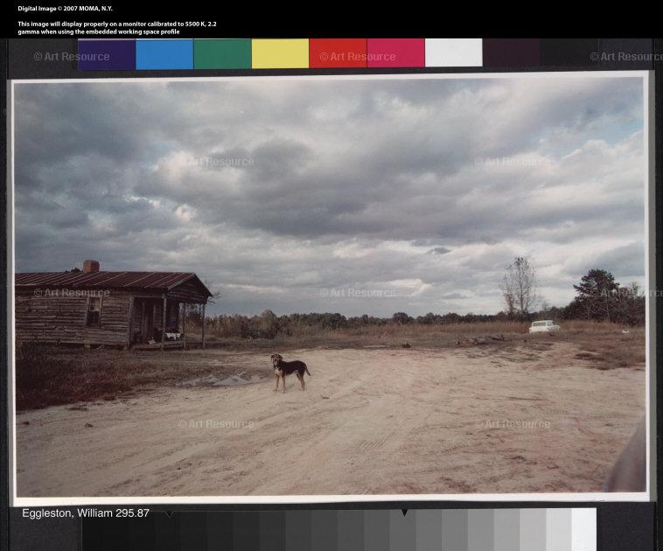Click the white step ending the grayscale strip
The image size is (663, 551).
point(584,529)
